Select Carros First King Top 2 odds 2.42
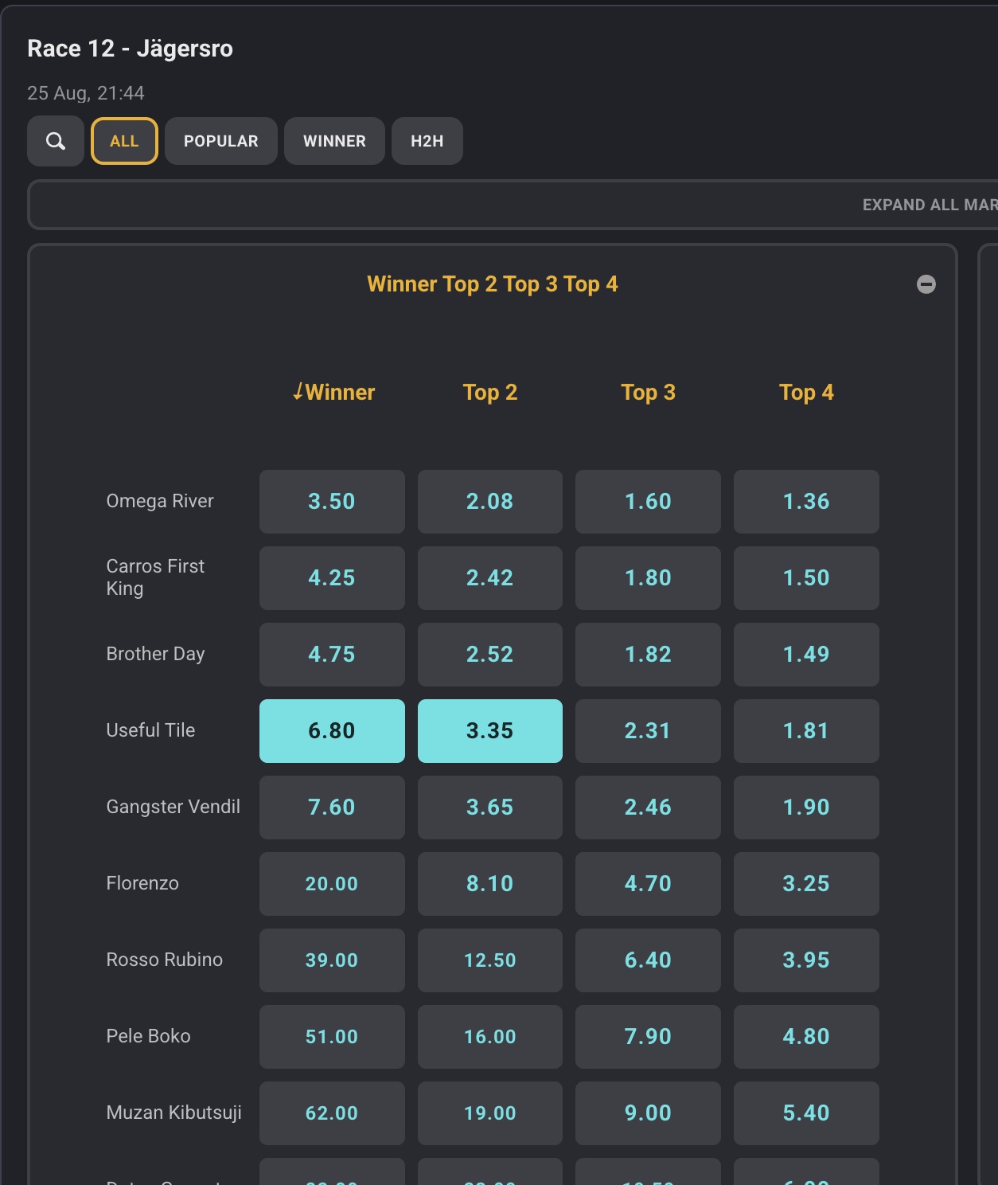 pyautogui.click(x=490, y=578)
